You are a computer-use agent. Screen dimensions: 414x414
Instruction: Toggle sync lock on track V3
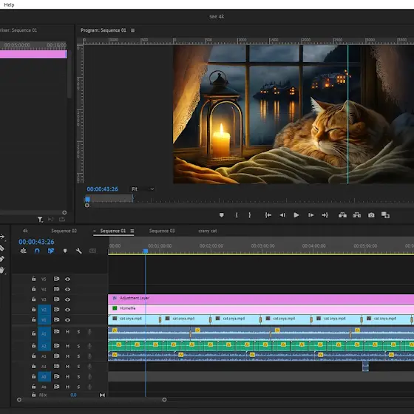pyautogui.click(x=56, y=299)
